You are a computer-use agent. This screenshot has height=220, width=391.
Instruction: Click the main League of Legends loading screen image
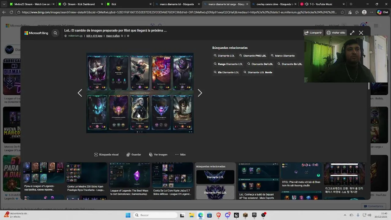pos(140,93)
